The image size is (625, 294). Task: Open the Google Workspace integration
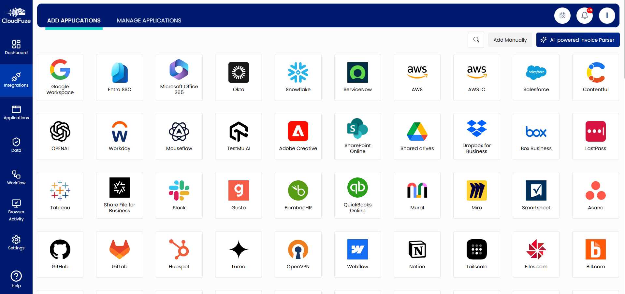coord(60,77)
